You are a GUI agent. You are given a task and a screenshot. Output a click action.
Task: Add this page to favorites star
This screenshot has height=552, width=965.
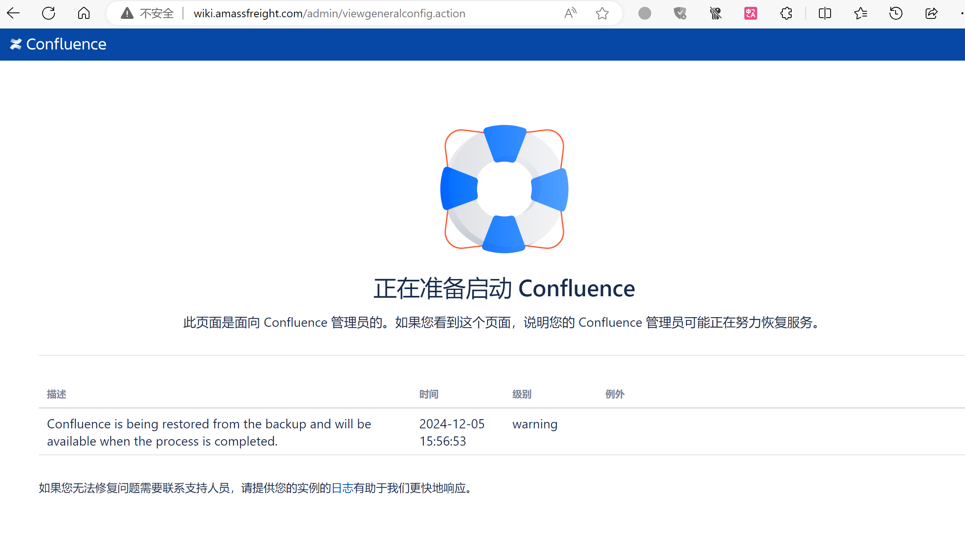[602, 13]
